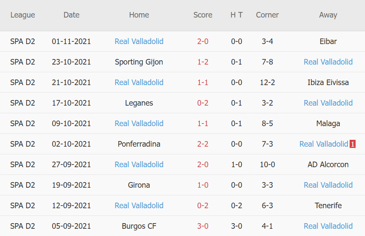Image resolution: width=365 pixels, height=236 pixels.
Task: Open the Sporting Gijon team name
Action: click(x=139, y=62)
